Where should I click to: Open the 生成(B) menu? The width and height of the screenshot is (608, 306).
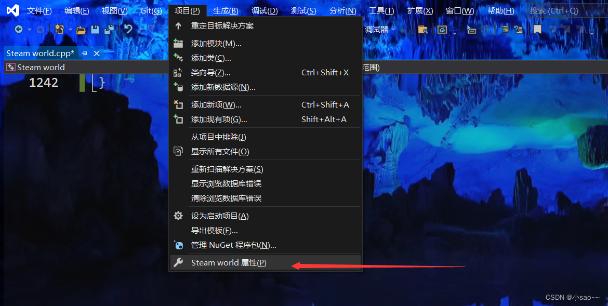[x=226, y=11]
